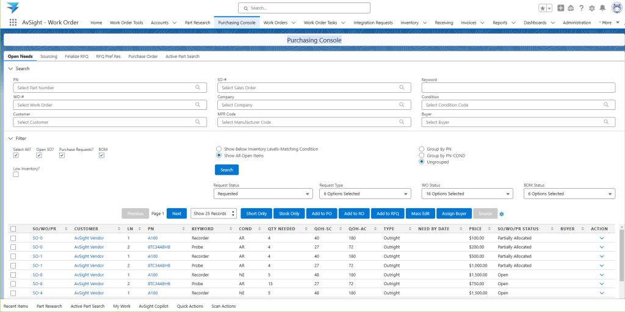Uncheck the Purchase Requests? checkbox
Viewport: 625px width, 312px height.
click(x=62, y=156)
